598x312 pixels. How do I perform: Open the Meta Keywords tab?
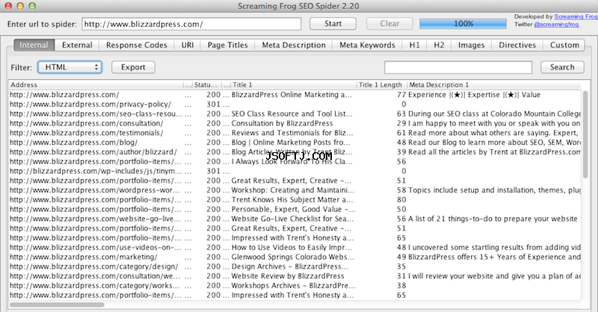coord(367,45)
